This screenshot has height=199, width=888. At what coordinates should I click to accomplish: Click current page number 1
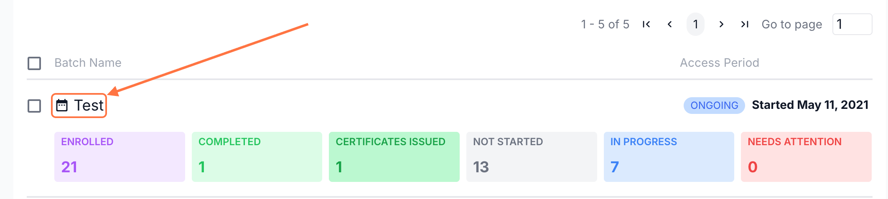point(695,24)
